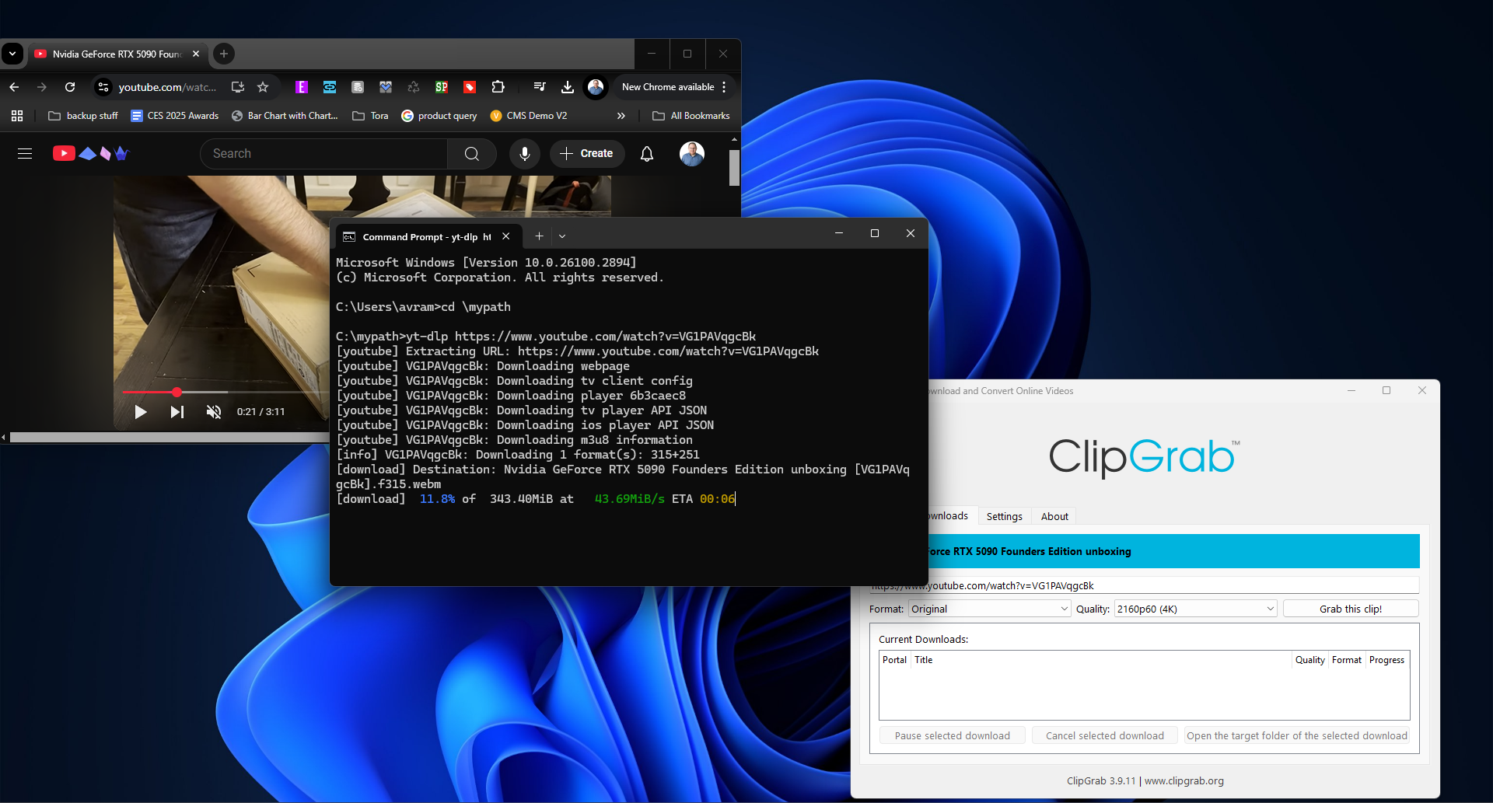
Task: Skip to the next video
Action: click(177, 412)
